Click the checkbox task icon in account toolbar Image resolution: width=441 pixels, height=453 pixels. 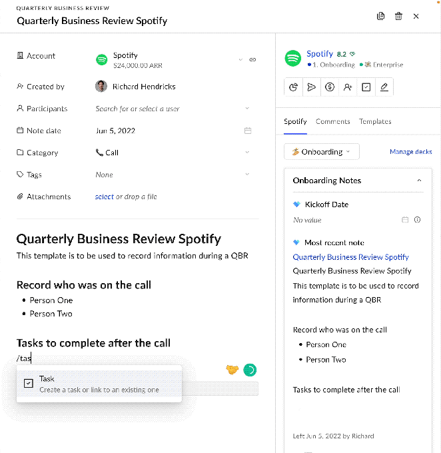click(366, 87)
